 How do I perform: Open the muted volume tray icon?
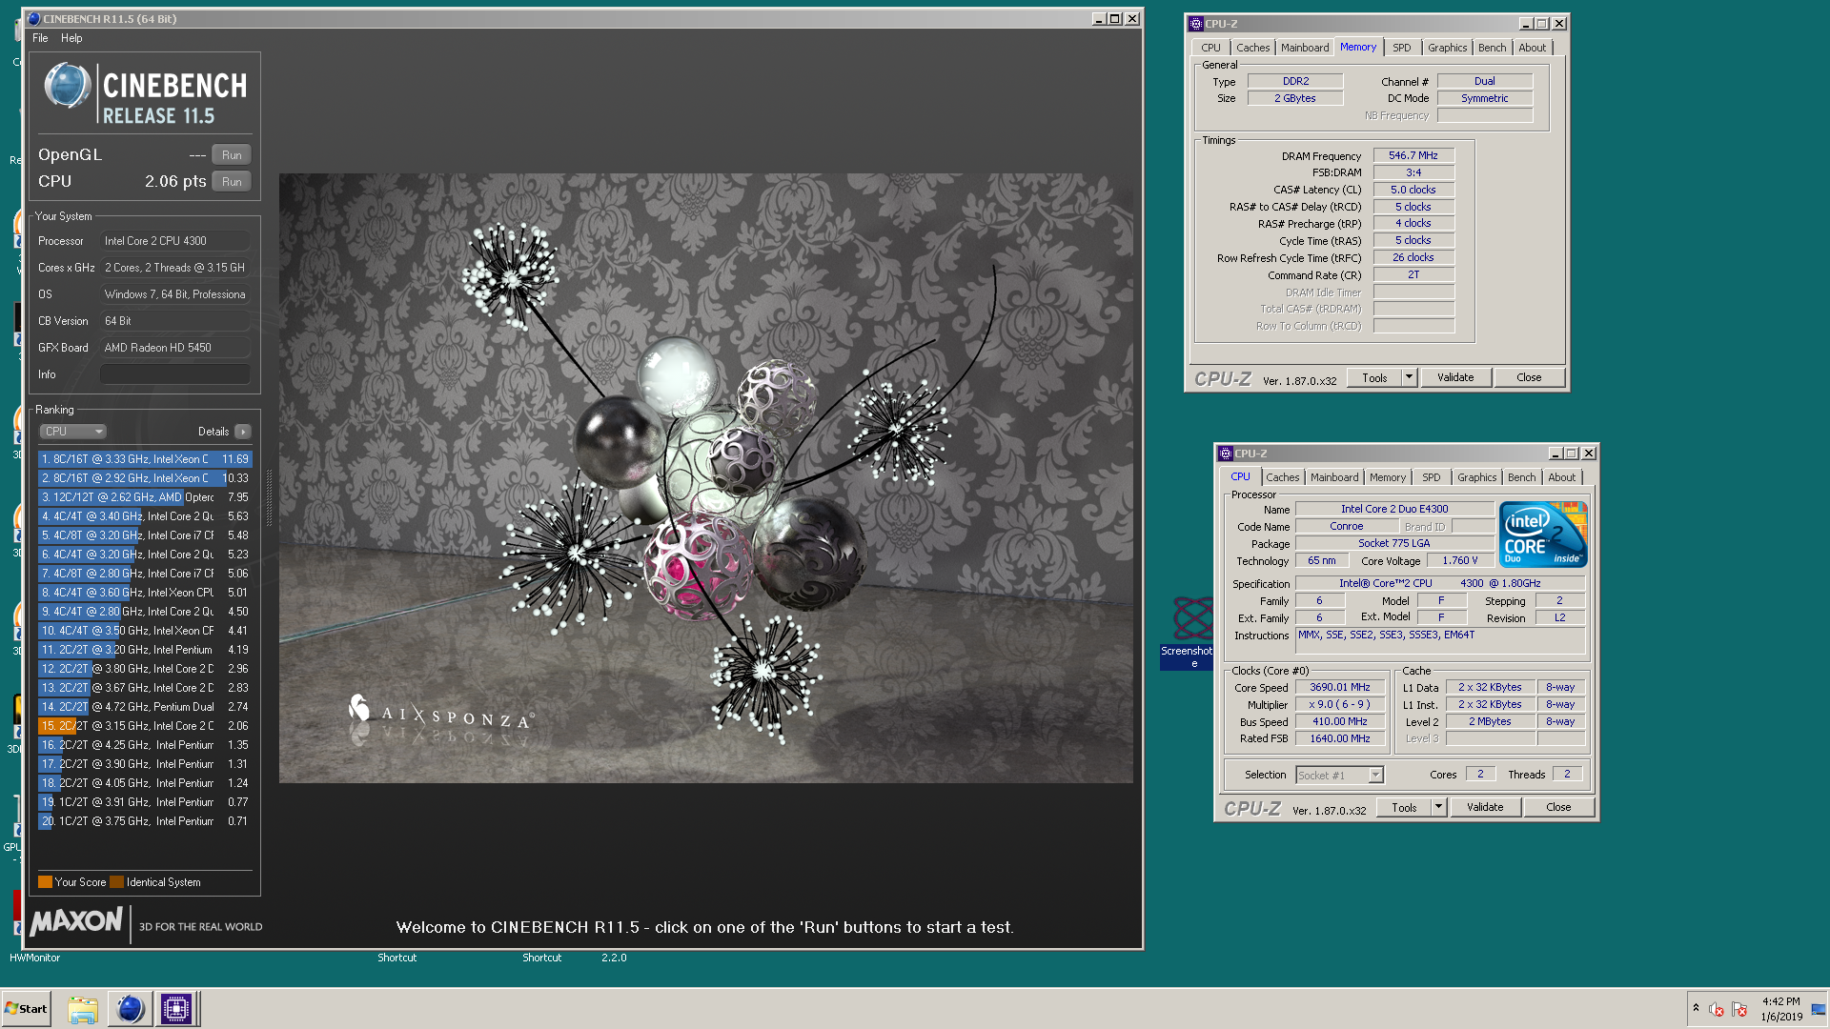(x=1717, y=1010)
